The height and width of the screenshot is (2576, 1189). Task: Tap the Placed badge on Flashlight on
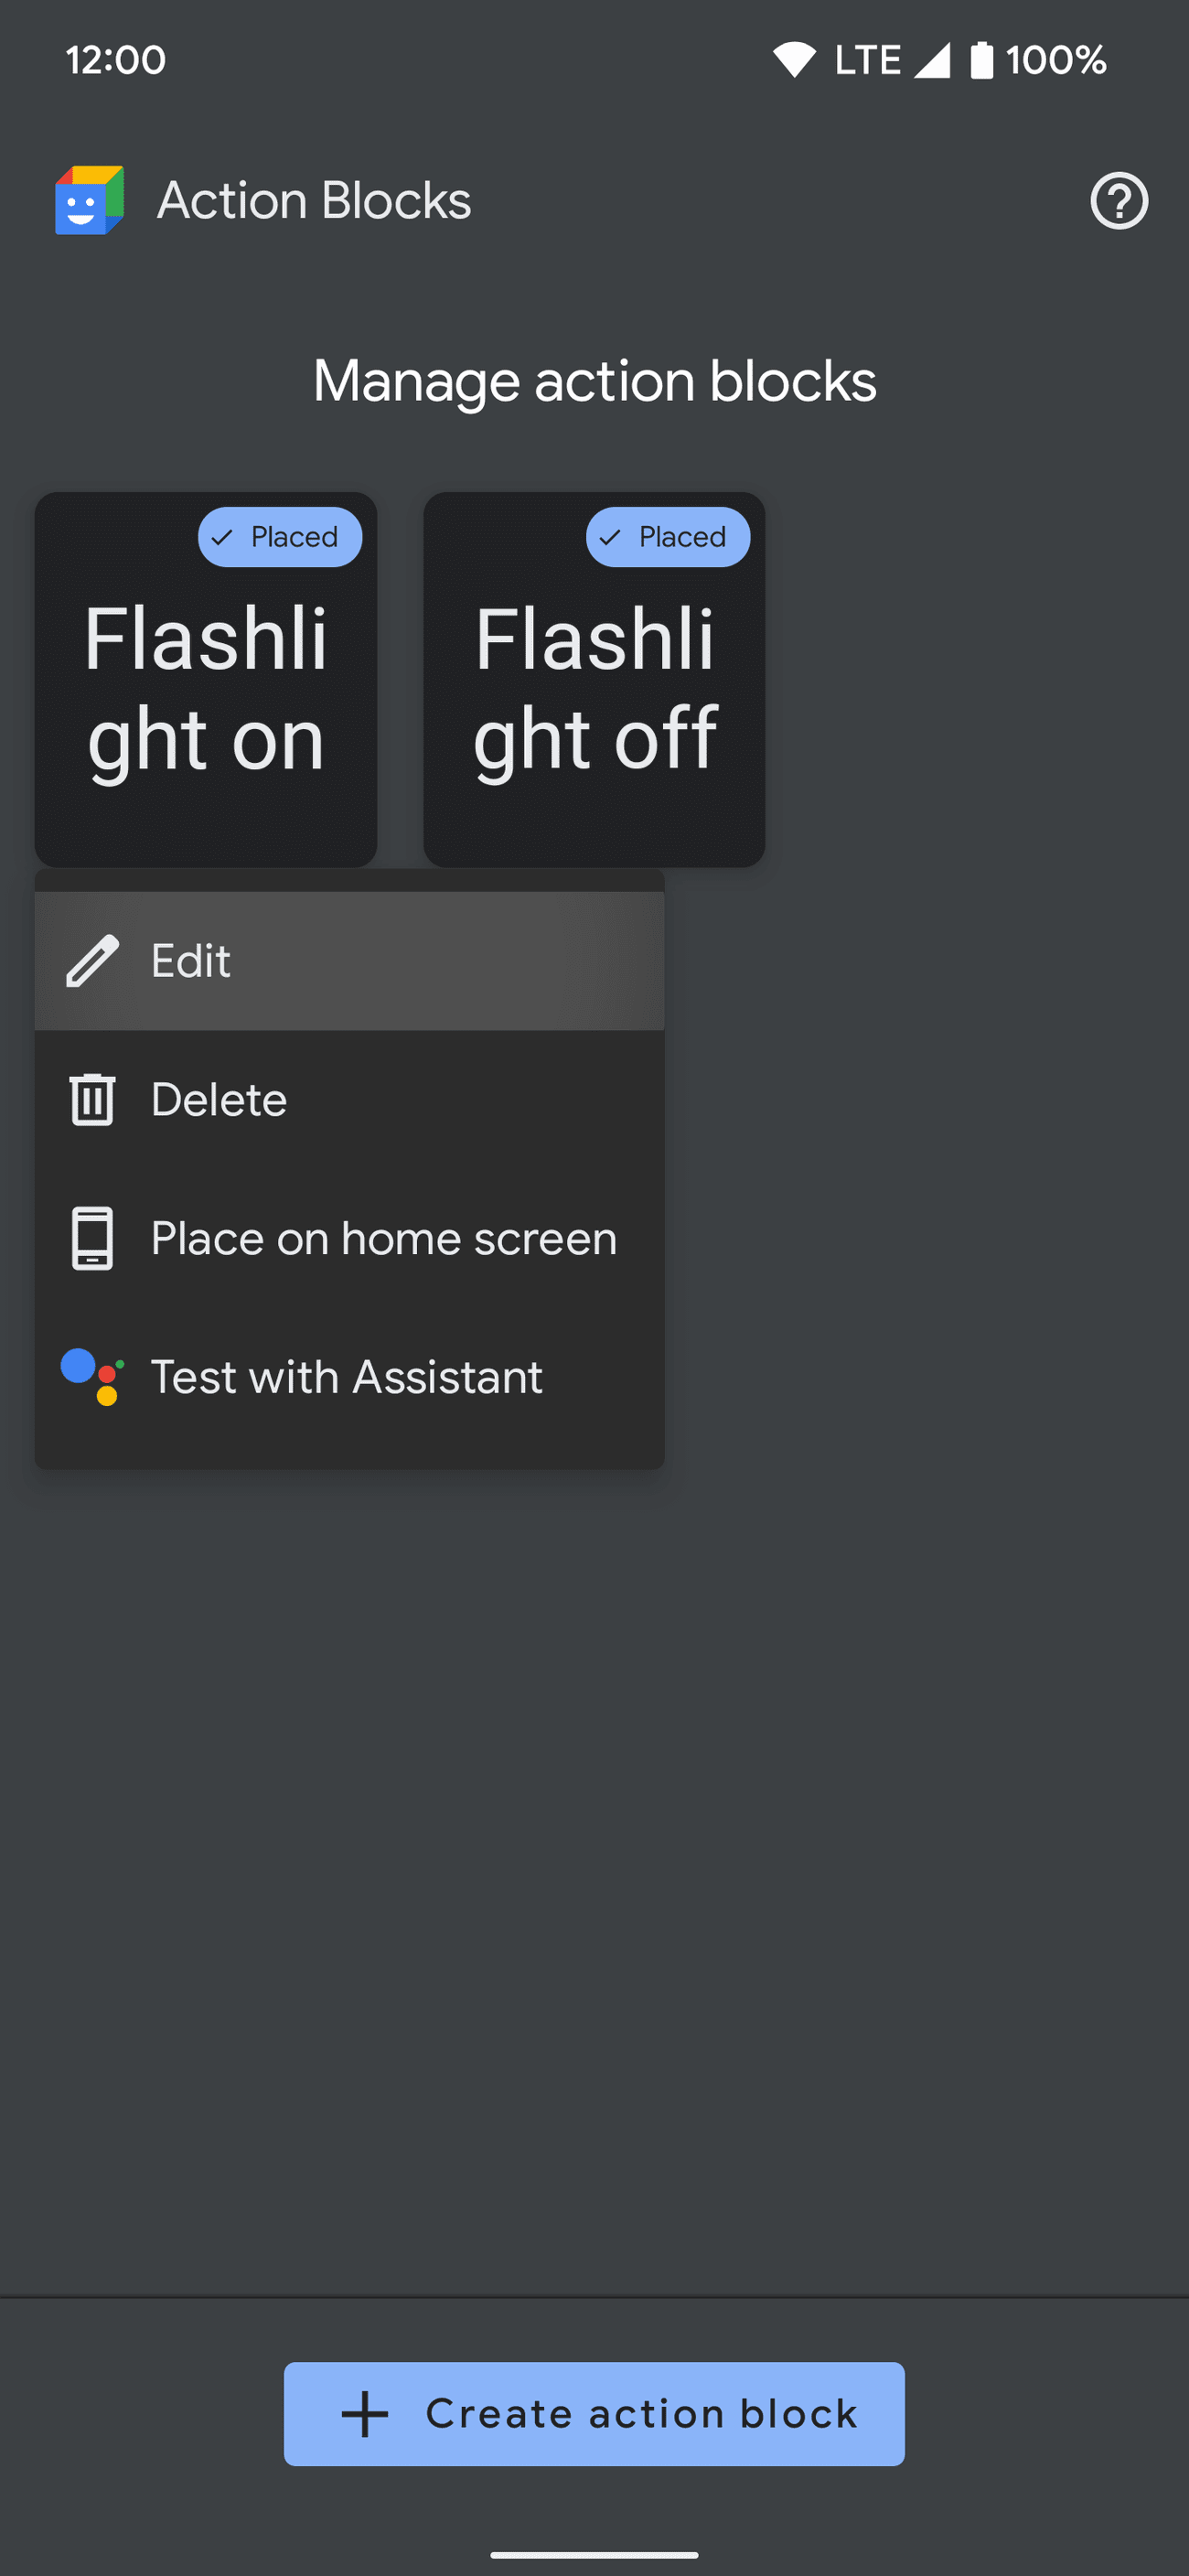(x=280, y=537)
